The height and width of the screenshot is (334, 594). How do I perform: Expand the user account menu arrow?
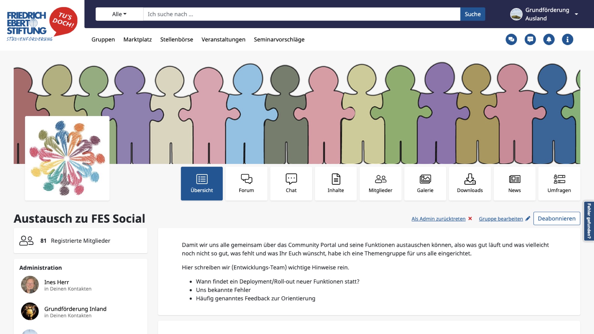pos(576,14)
